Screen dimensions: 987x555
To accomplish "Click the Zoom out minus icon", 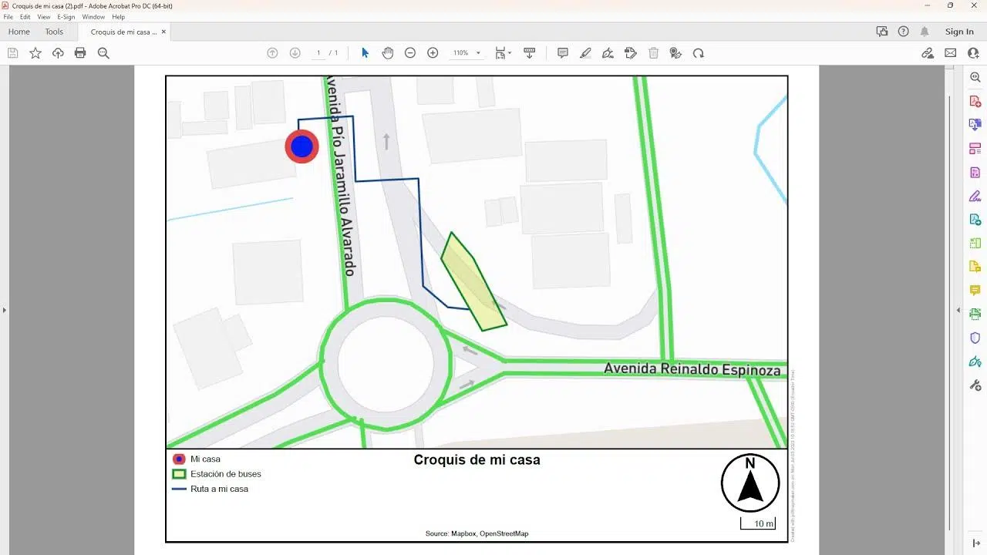I will pos(410,53).
